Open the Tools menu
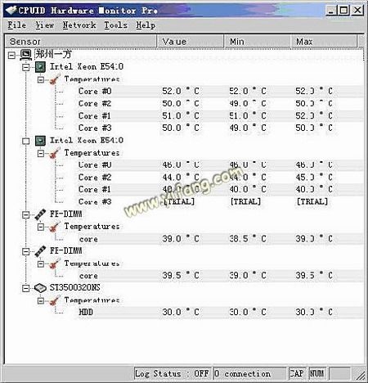The image size is (368, 383). pos(116,25)
